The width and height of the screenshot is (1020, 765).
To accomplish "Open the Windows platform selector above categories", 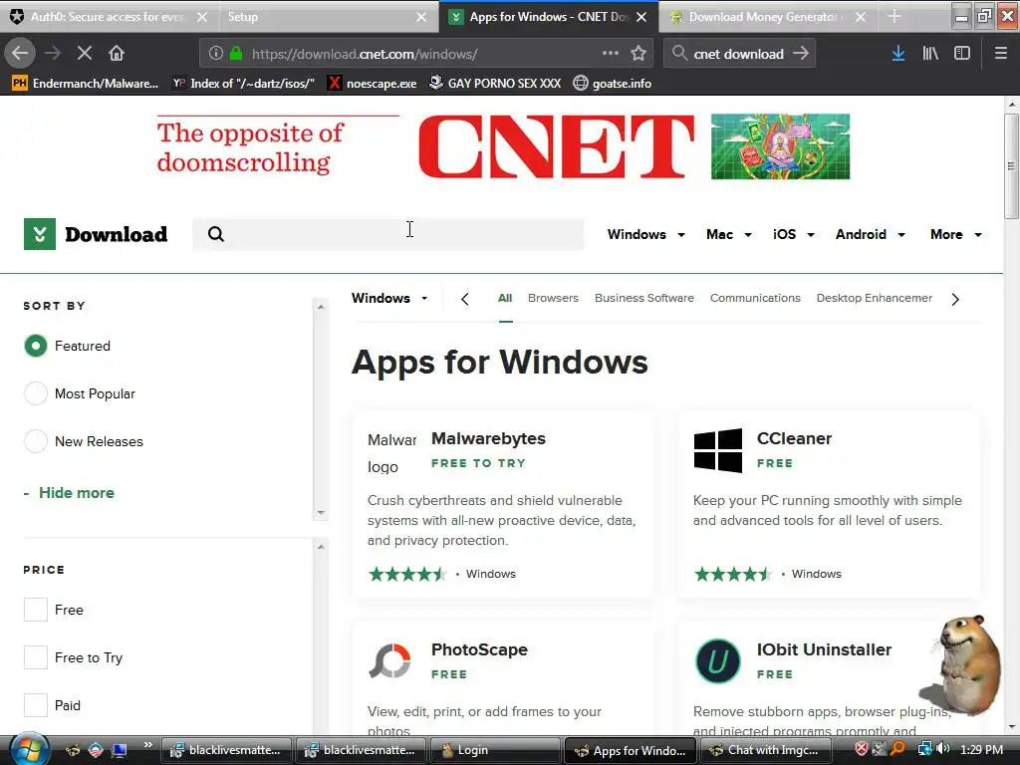I will [389, 298].
